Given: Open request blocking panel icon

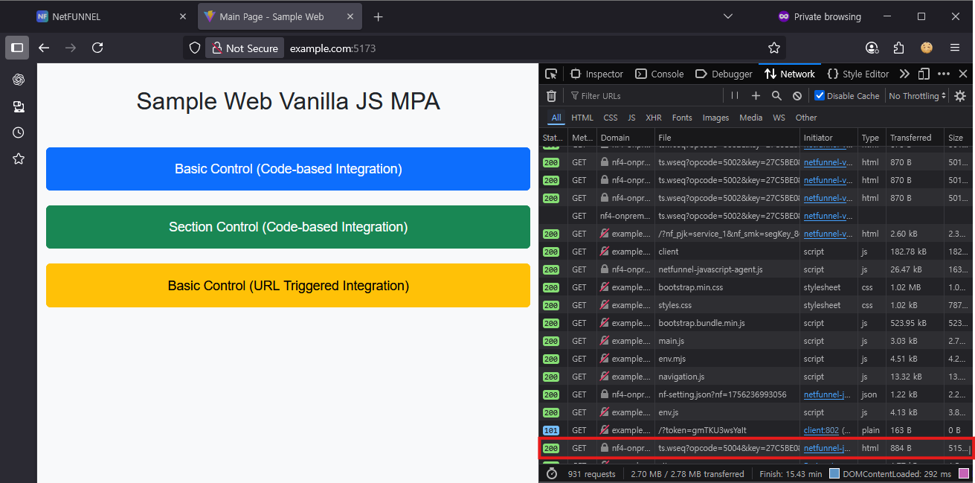Looking at the screenshot, I should coord(797,96).
